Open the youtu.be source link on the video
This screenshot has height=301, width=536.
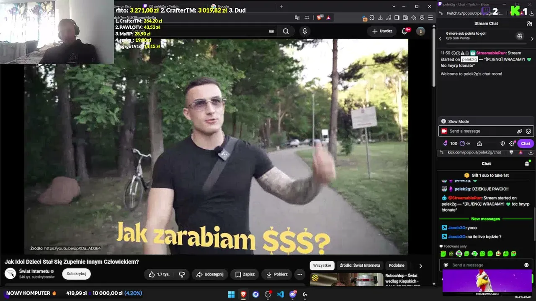click(72, 248)
